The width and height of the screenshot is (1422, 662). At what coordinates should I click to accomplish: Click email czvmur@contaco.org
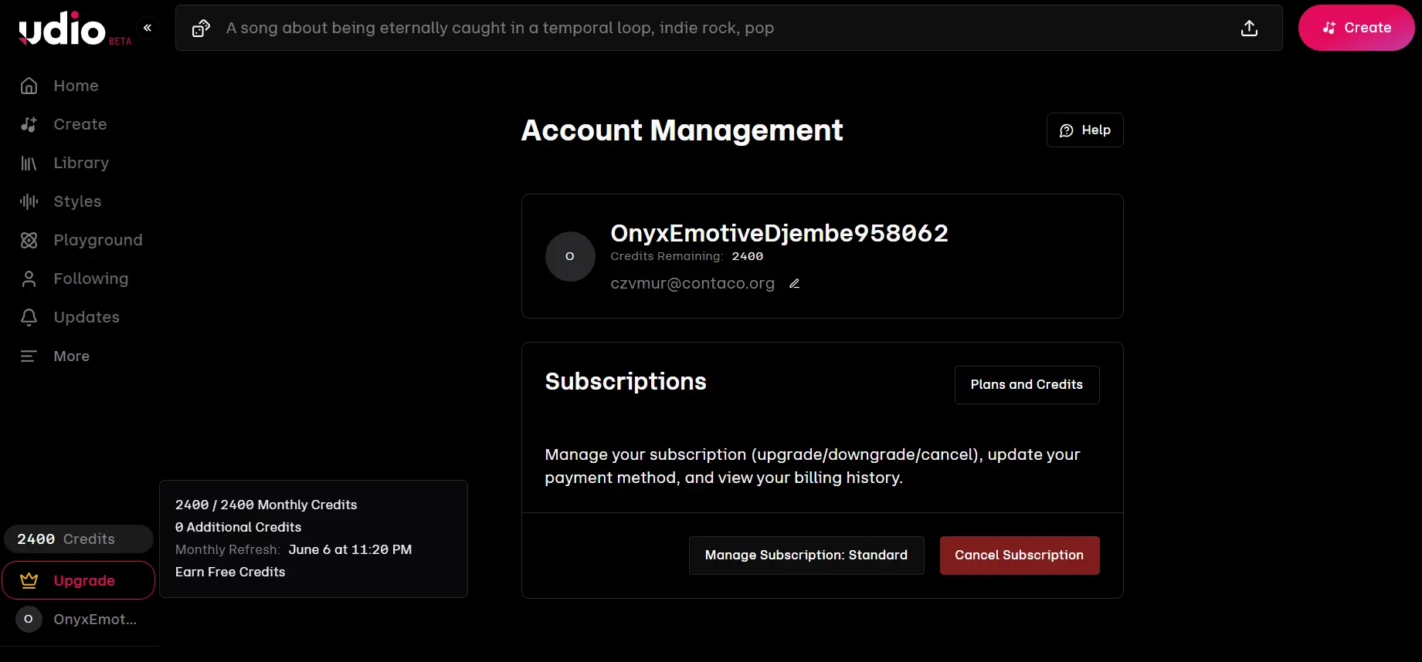(x=693, y=283)
